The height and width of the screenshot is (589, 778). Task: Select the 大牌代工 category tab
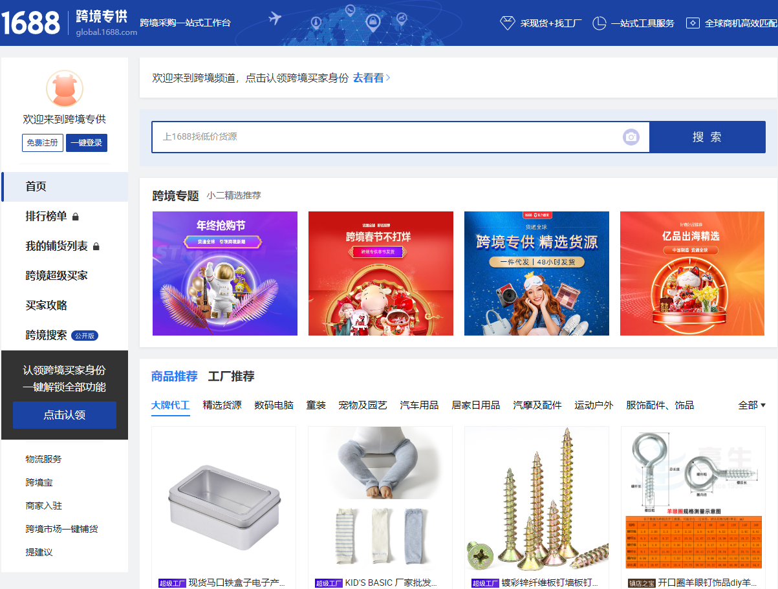point(171,405)
